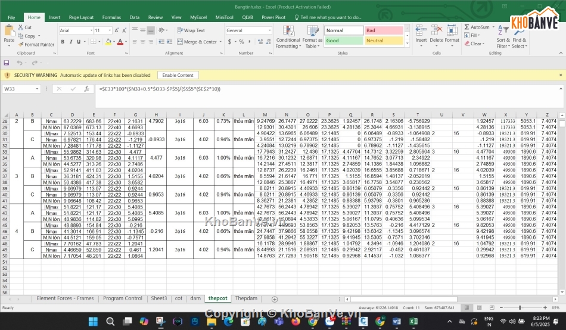
Task: Open the Copy dropdown arrow
Action: click(39, 36)
